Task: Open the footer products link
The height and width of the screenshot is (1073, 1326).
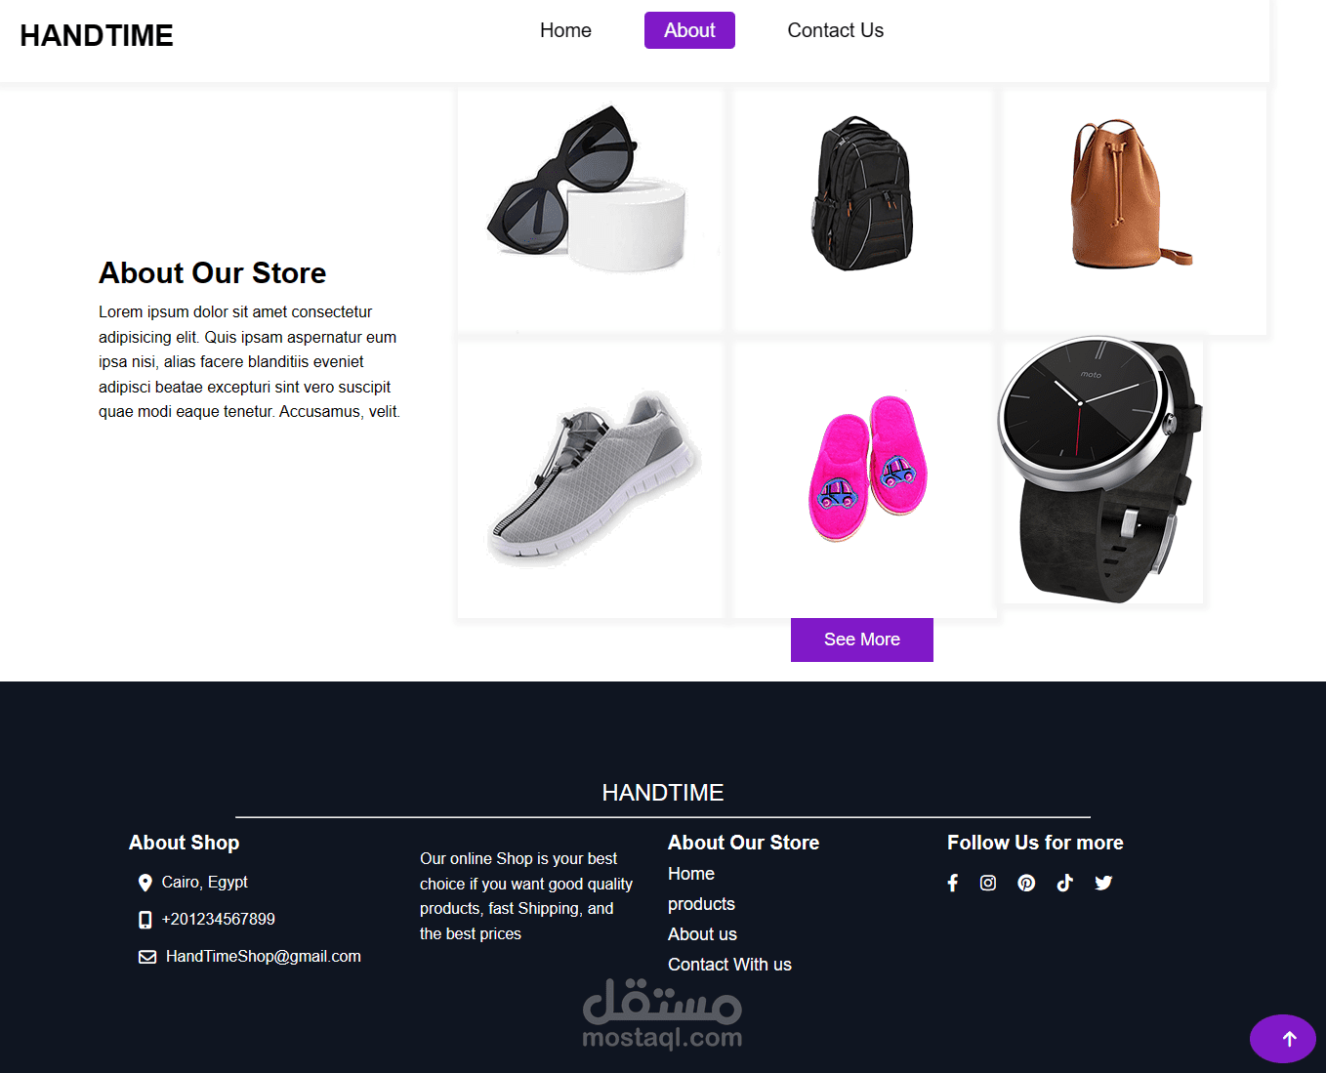Action: 701,904
